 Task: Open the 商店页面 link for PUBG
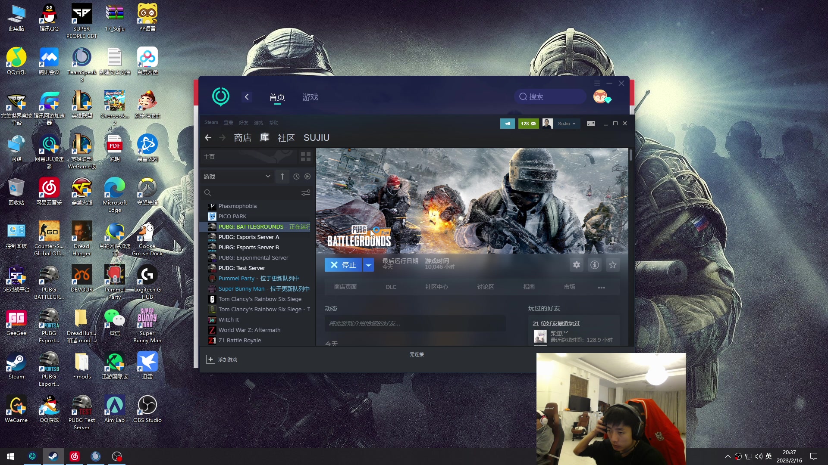click(x=345, y=287)
